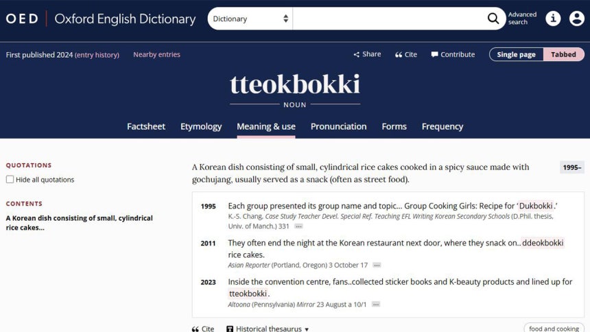This screenshot has width=590, height=332.
Task: Open the information icon in header
Action: coord(553,19)
